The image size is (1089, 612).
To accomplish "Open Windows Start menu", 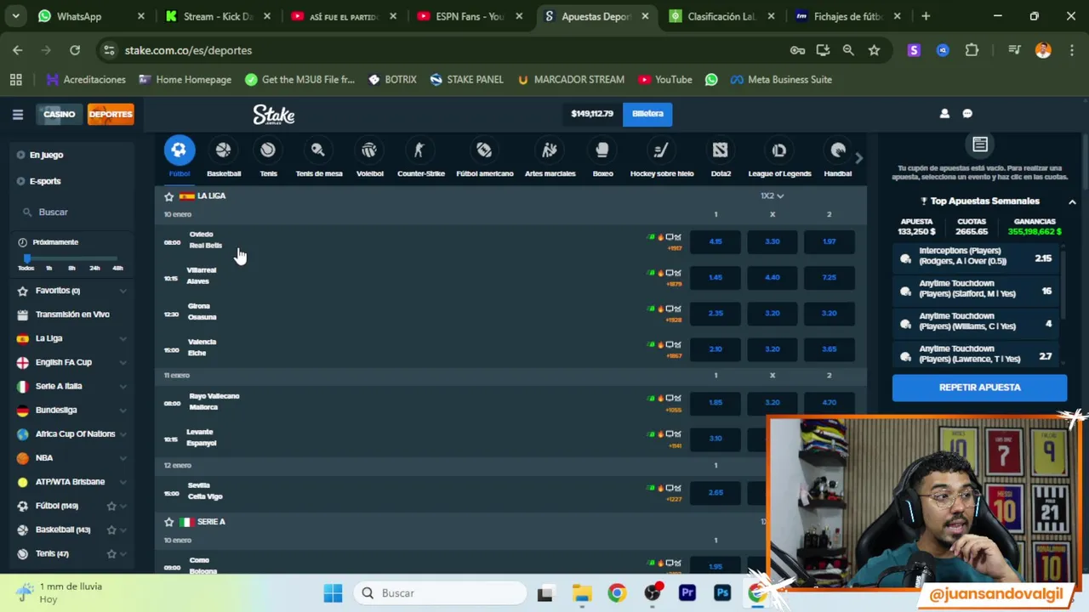I will tap(333, 593).
